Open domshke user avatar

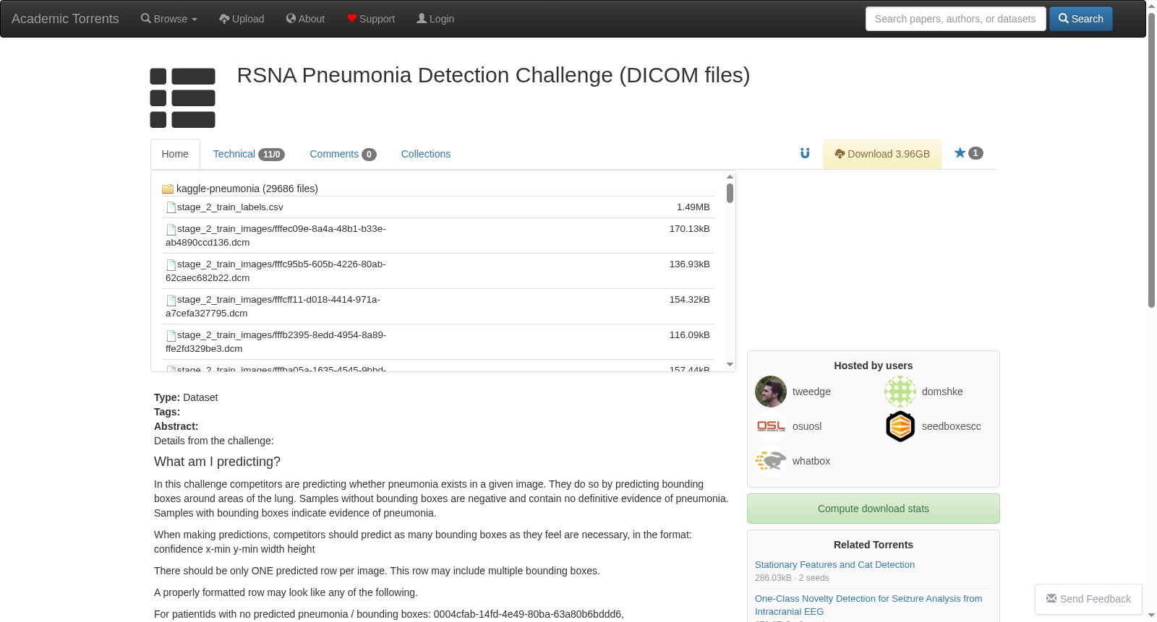pyautogui.click(x=900, y=392)
